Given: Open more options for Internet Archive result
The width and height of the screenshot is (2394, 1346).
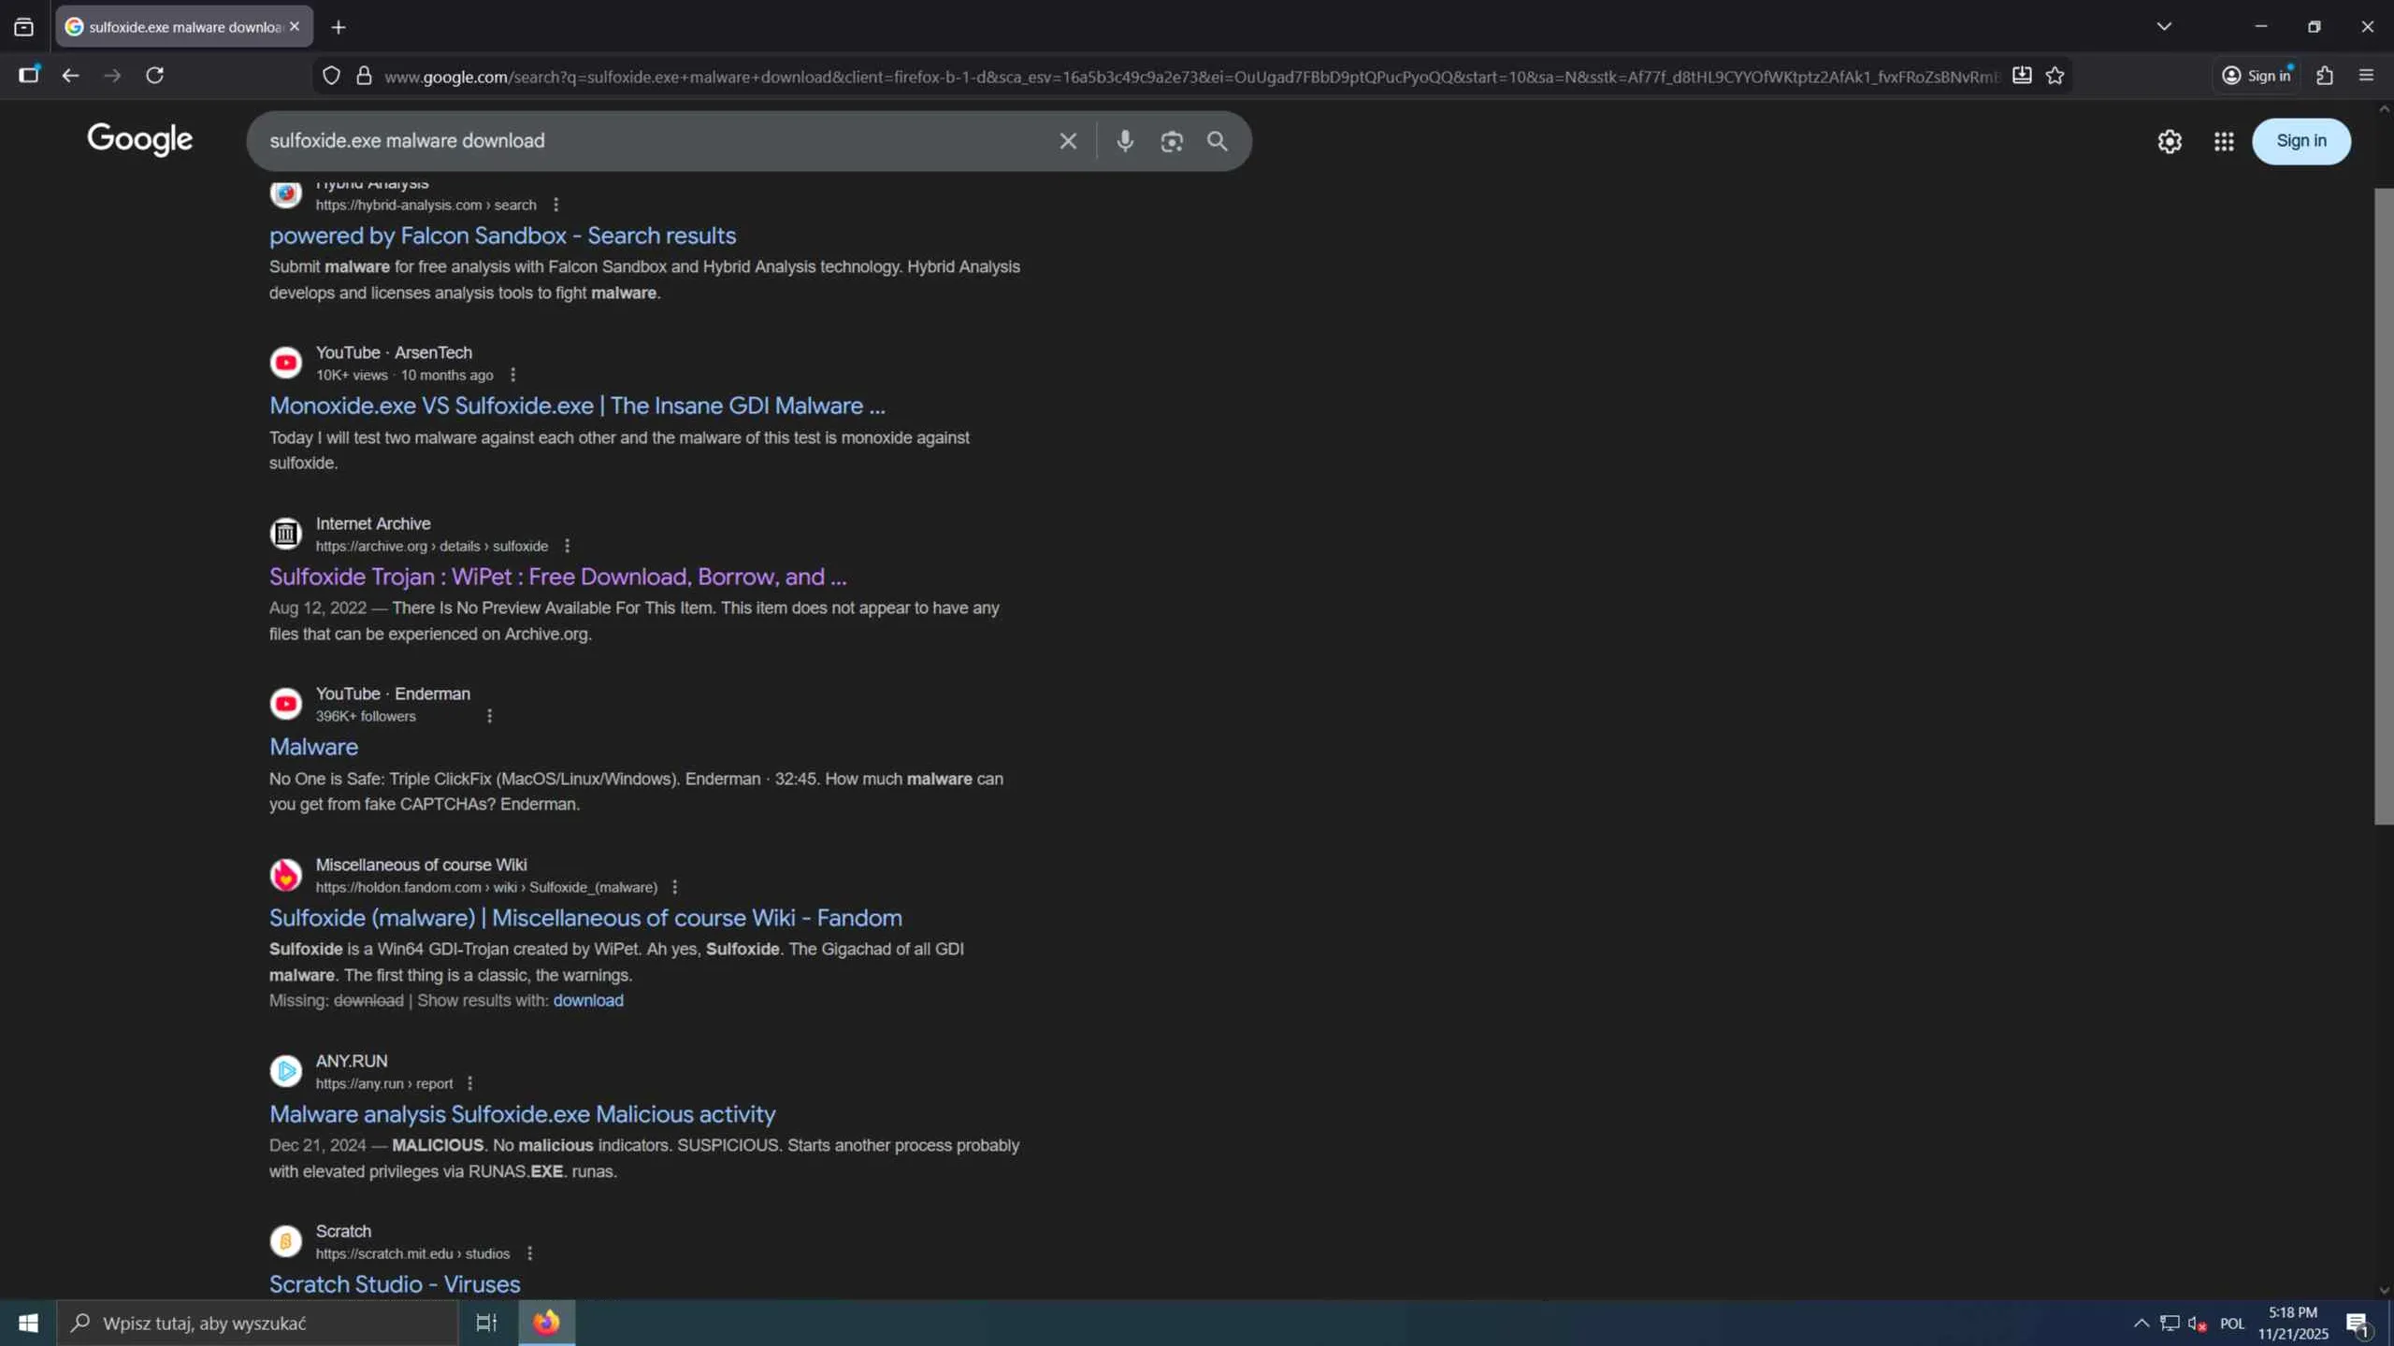Looking at the screenshot, I should (x=567, y=546).
